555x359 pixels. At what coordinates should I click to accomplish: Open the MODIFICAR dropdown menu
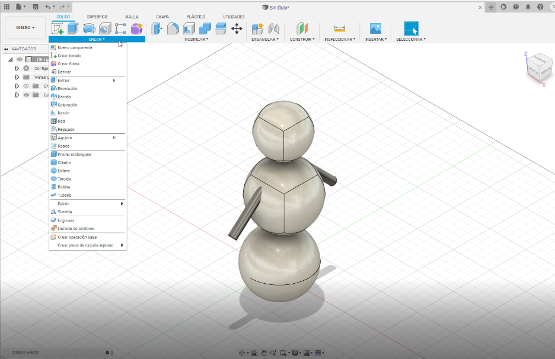click(x=196, y=39)
